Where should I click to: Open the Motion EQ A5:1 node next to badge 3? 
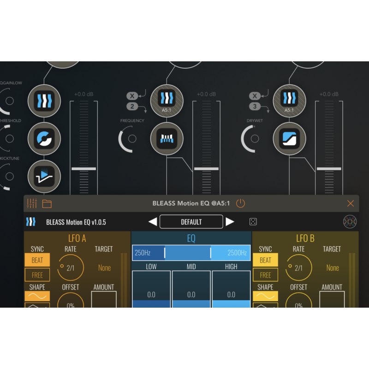coord(290,101)
